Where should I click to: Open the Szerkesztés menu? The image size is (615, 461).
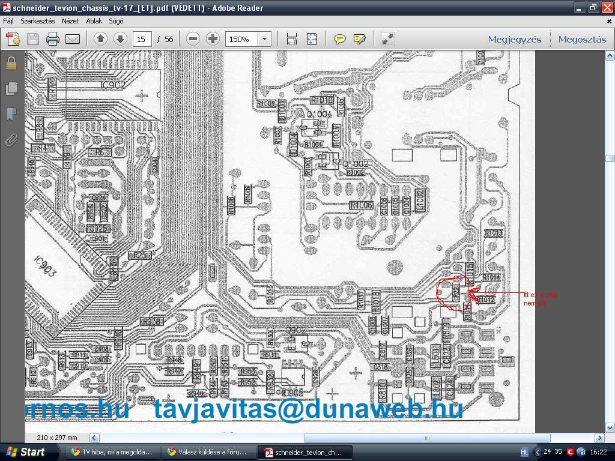click(38, 21)
